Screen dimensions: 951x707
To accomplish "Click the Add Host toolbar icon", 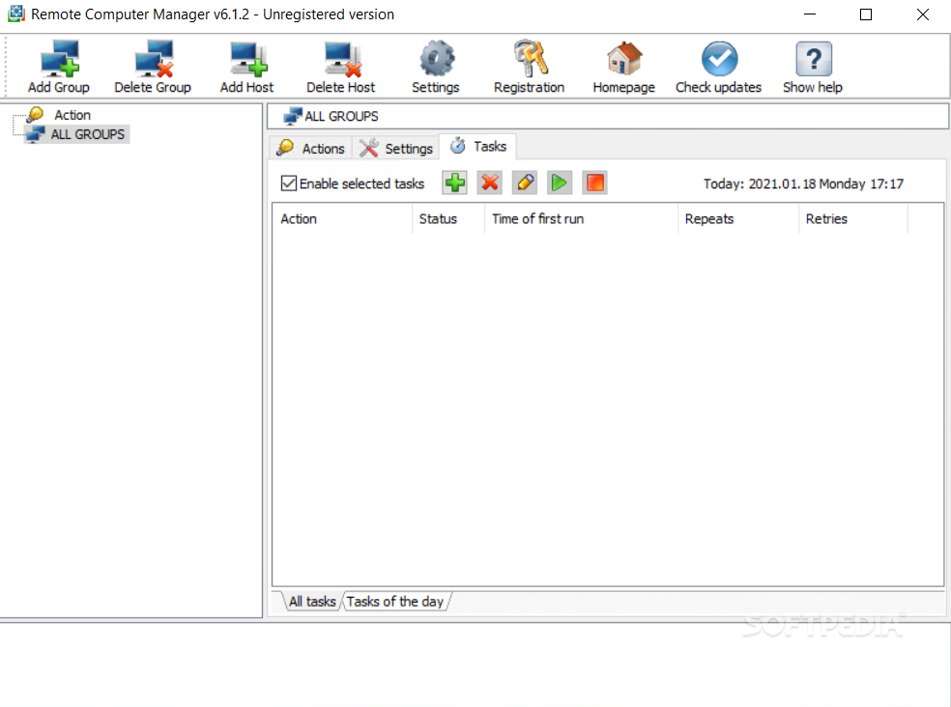I will click(246, 67).
